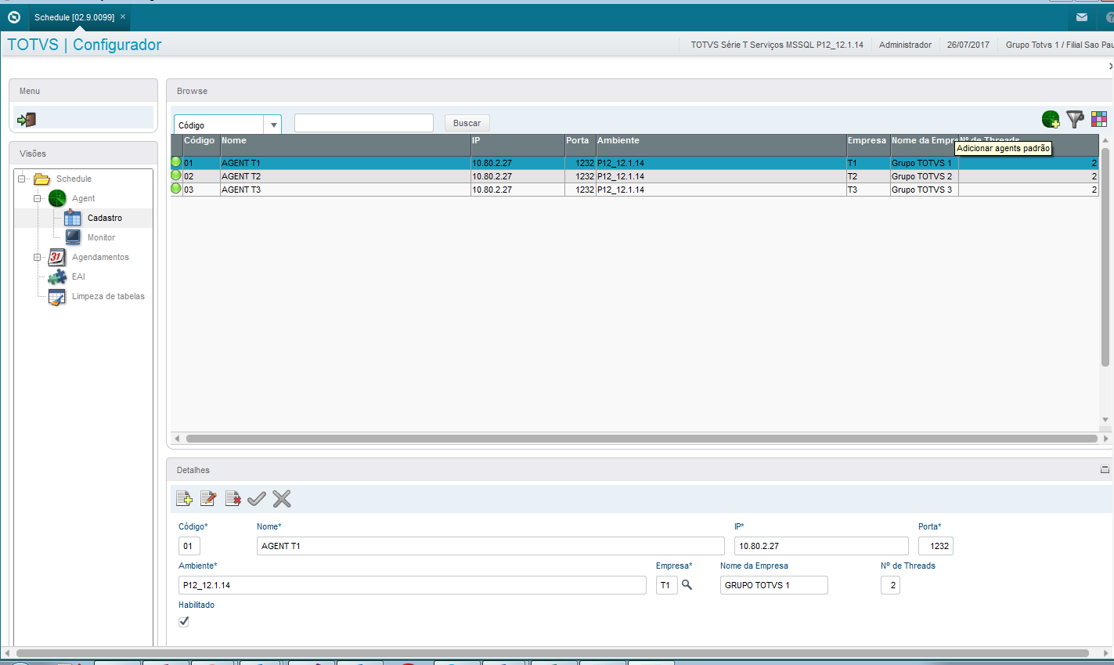This screenshot has height=665, width=1114.
Task: Click Grupo Totvs 1 / Filial label
Action: (1059, 45)
